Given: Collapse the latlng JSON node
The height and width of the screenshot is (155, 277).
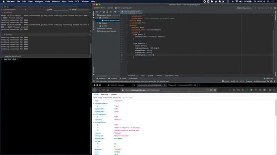Looking at the screenshot, I should click(x=93, y=141).
